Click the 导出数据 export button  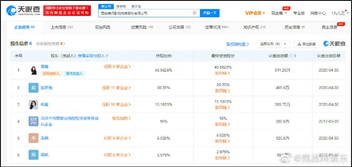(x=306, y=44)
